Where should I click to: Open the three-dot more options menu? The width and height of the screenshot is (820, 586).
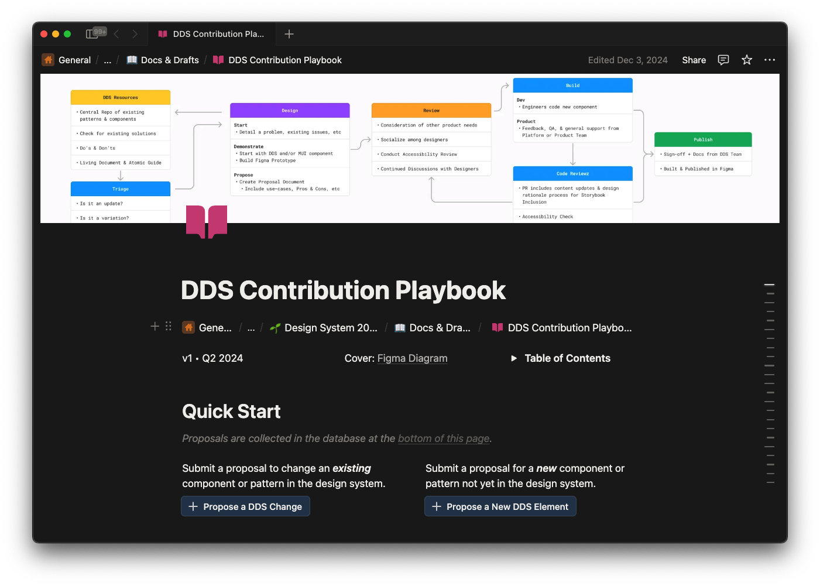pyautogui.click(x=770, y=60)
